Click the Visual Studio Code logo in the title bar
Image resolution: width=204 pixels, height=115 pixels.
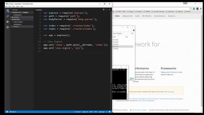(x=6, y=4)
